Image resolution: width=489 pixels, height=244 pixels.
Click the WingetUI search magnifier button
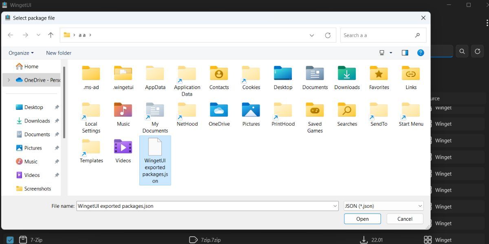click(x=462, y=51)
